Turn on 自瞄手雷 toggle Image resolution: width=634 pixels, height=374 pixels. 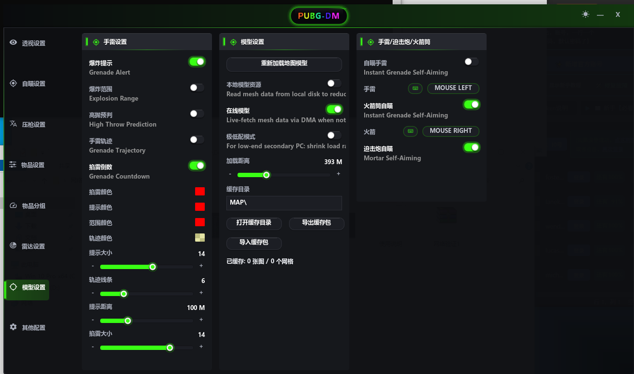click(x=471, y=62)
